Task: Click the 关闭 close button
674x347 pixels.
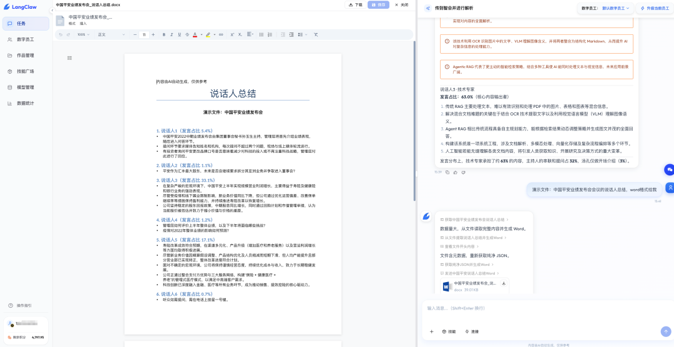Action: pos(401,5)
